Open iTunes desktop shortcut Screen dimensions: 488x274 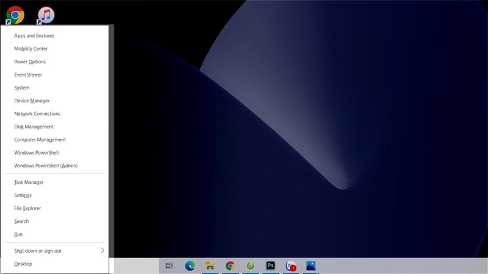coord(46,15)
